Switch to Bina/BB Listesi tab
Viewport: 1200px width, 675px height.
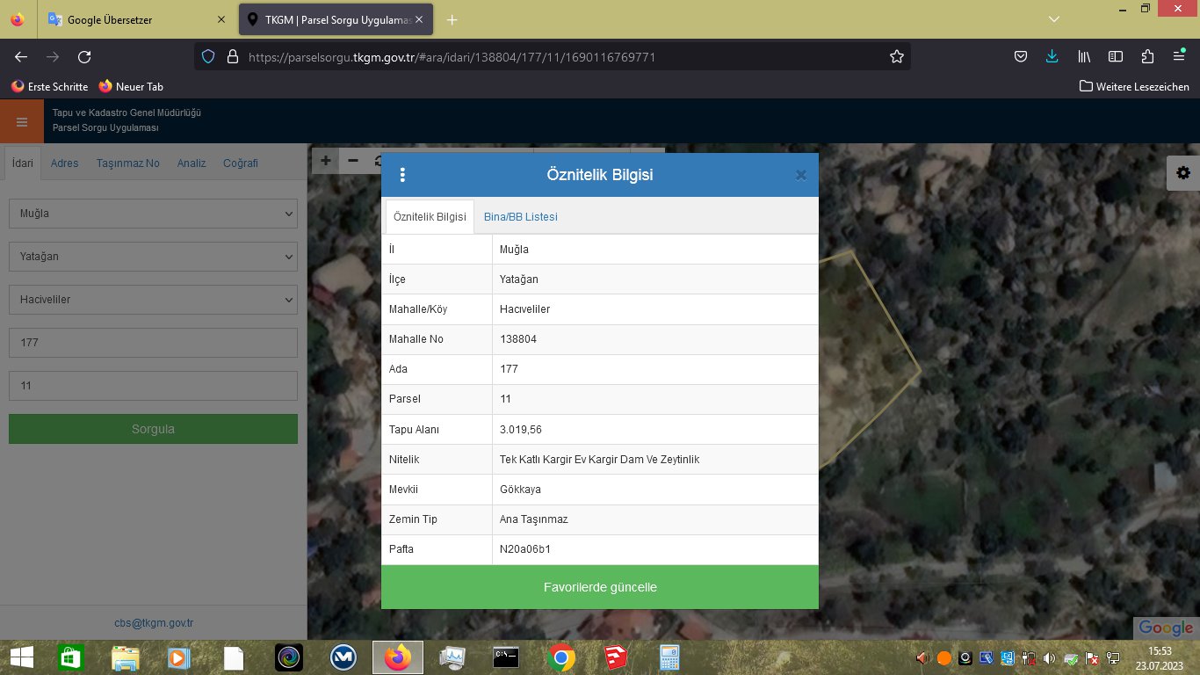[x=520, y=217]
